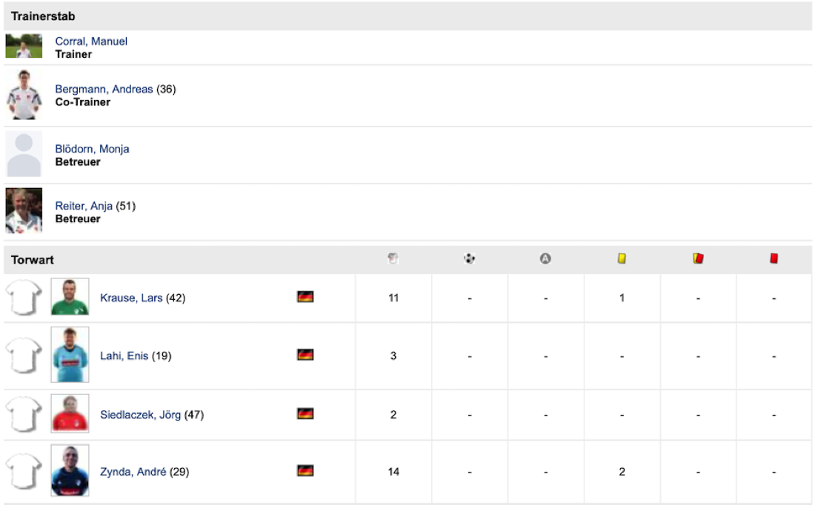Click Siedlaczek, Jörg's photo thumbnail
815x505 pixels.
pos(70,413)
